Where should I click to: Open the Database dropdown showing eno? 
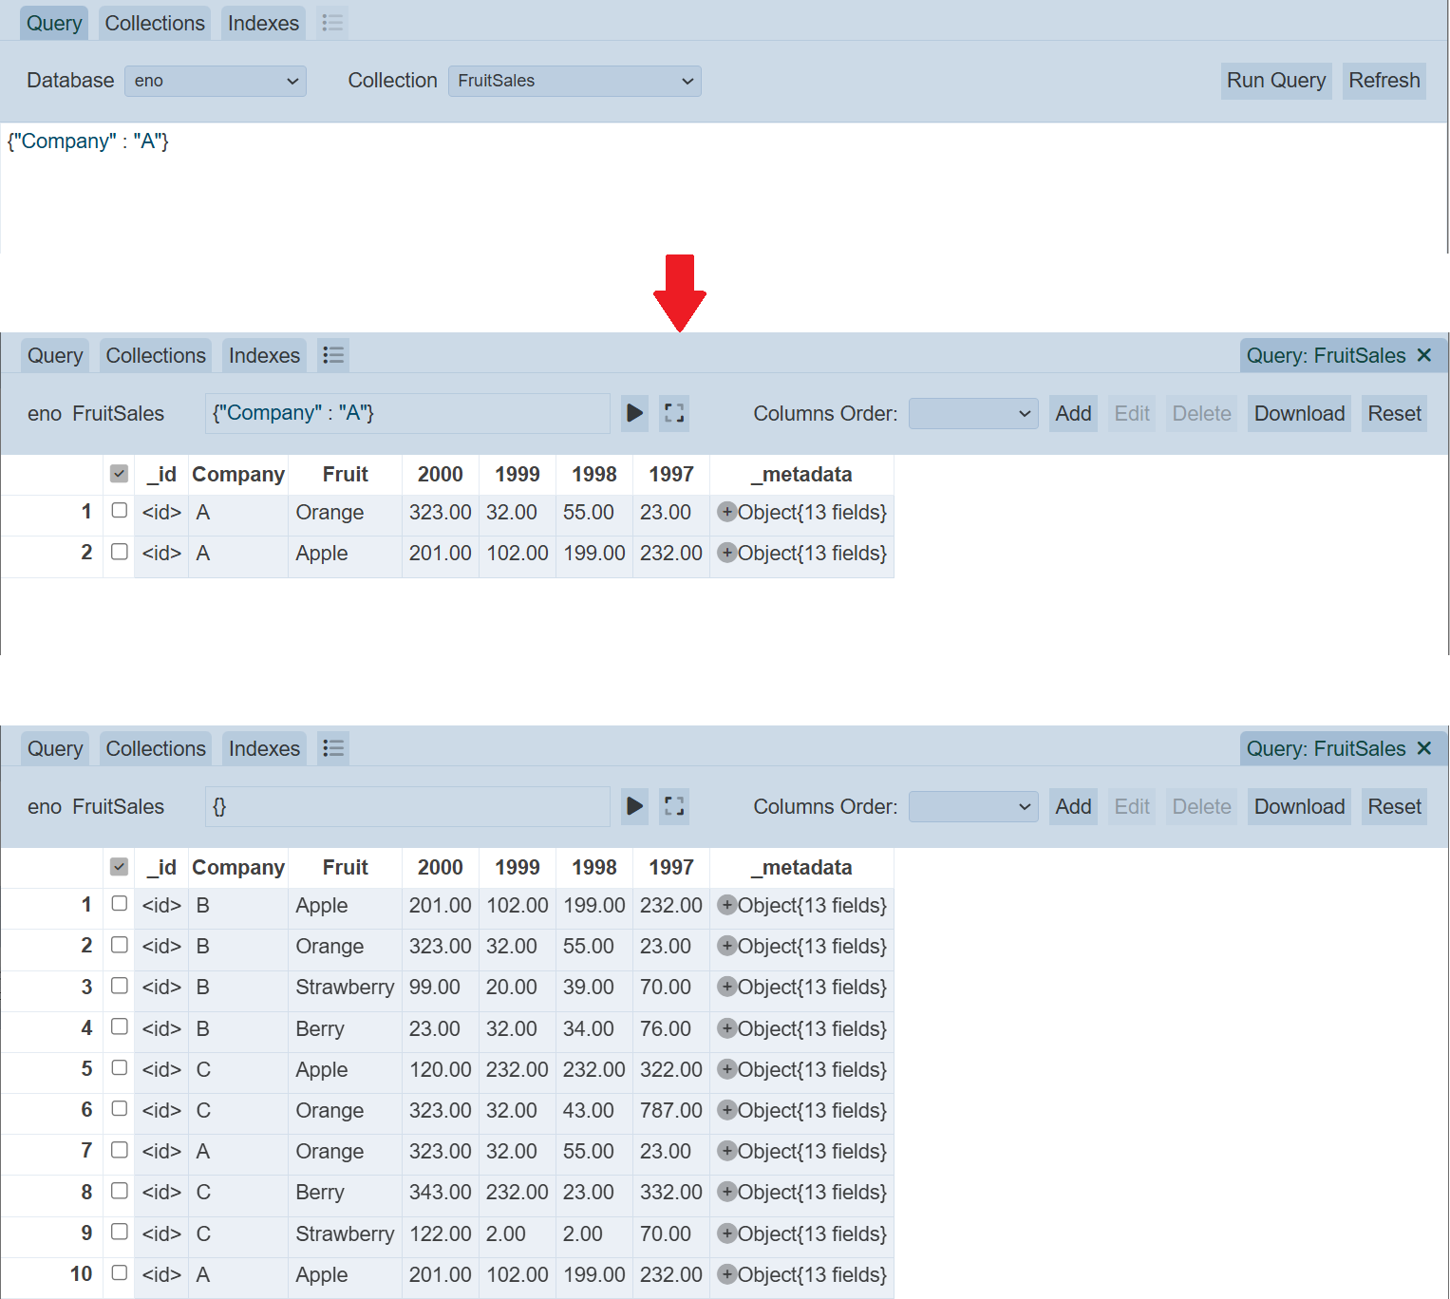point(216,81)
